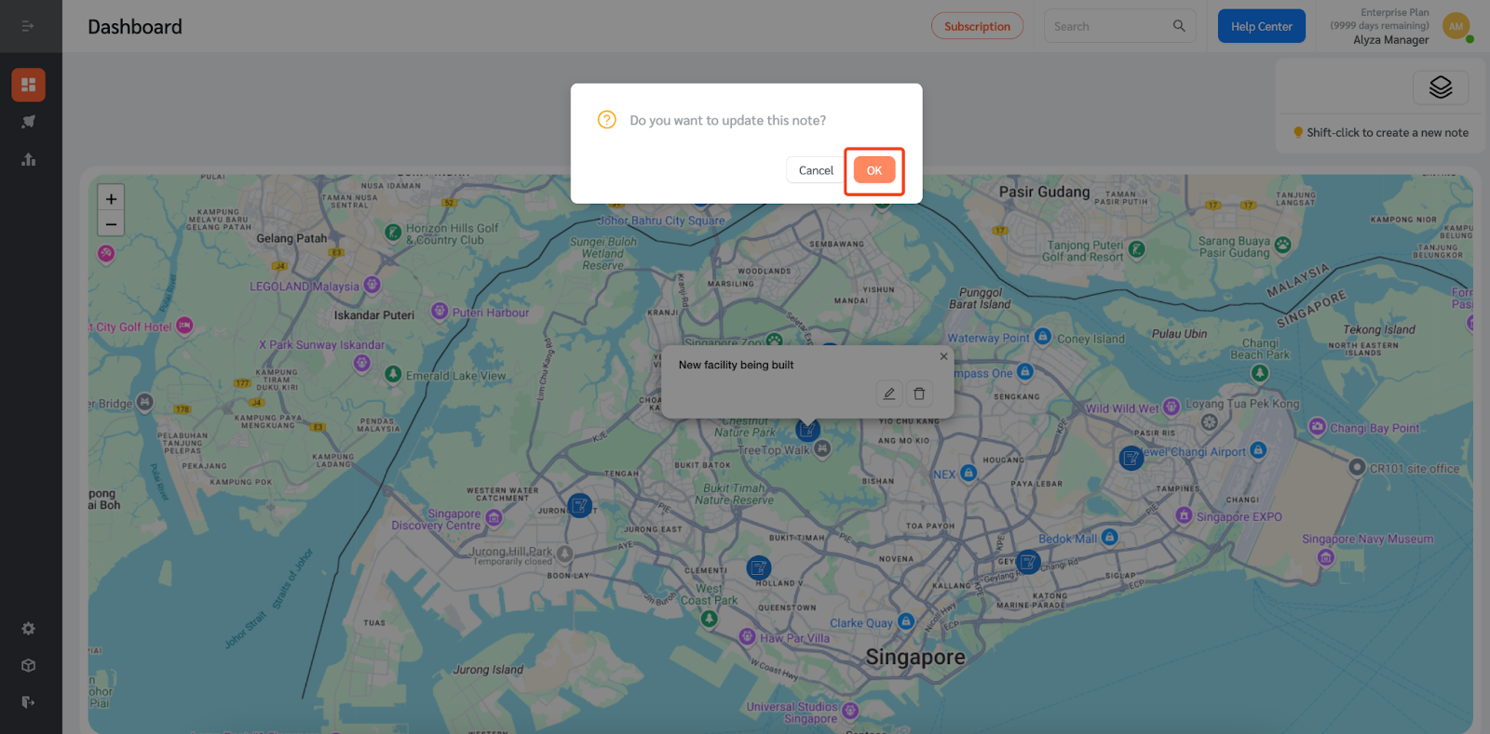
Task: Click the note marker under TreeTop Walk popup
Action: pyautogui.click(x=807, y=430)
